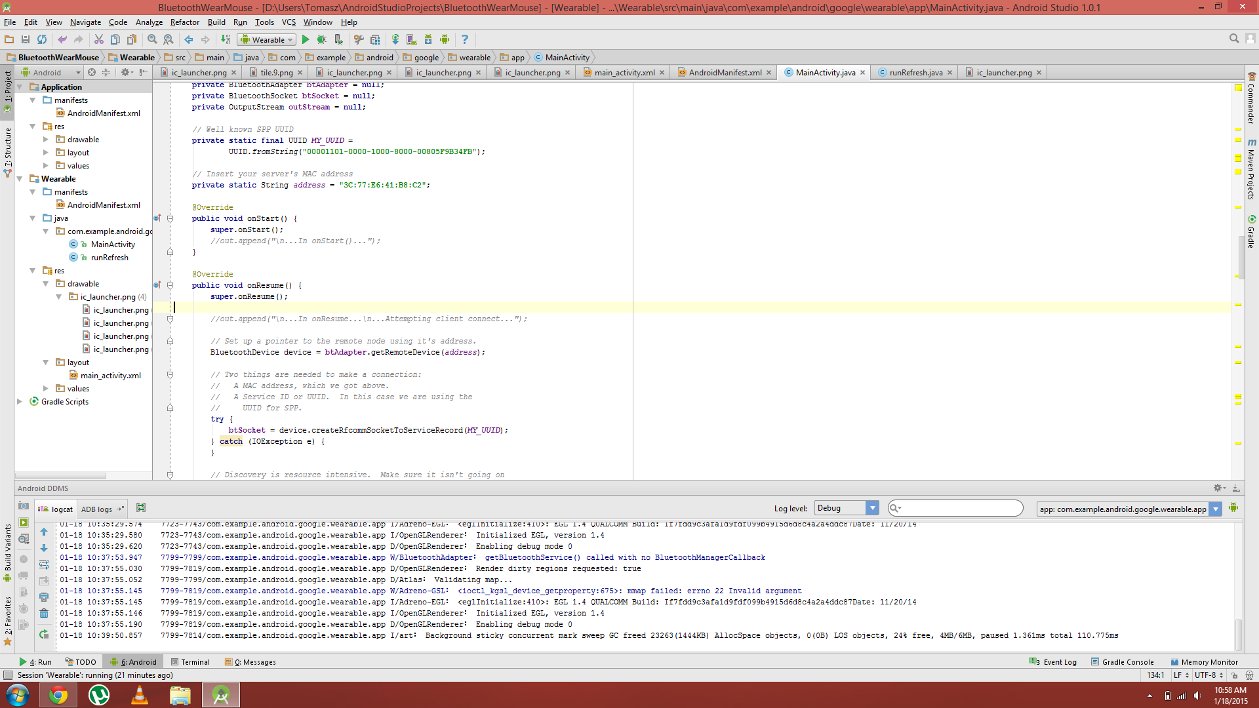Image resolution: width=1259 pixels, height=708 pixels.
Task: Click the green Run app button
Action: click(306, 40)
